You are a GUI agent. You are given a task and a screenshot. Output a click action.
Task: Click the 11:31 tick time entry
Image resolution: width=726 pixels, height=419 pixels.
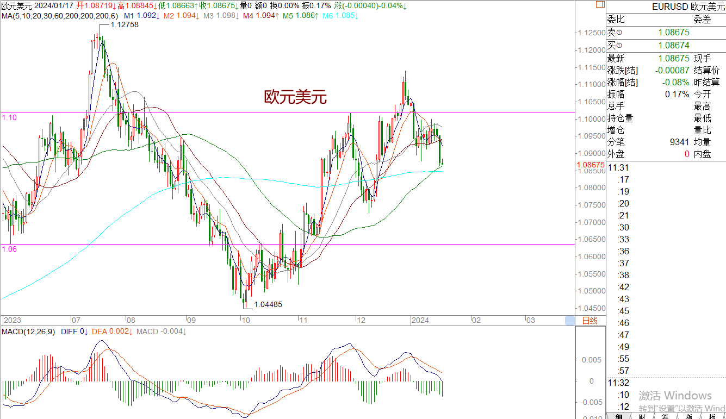coord(618,167)
